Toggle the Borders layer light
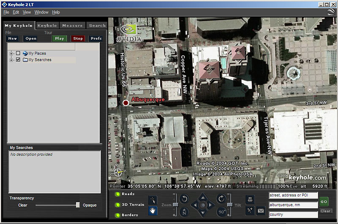338x224 pixels. pyautogui.click(x=117, y=215)
